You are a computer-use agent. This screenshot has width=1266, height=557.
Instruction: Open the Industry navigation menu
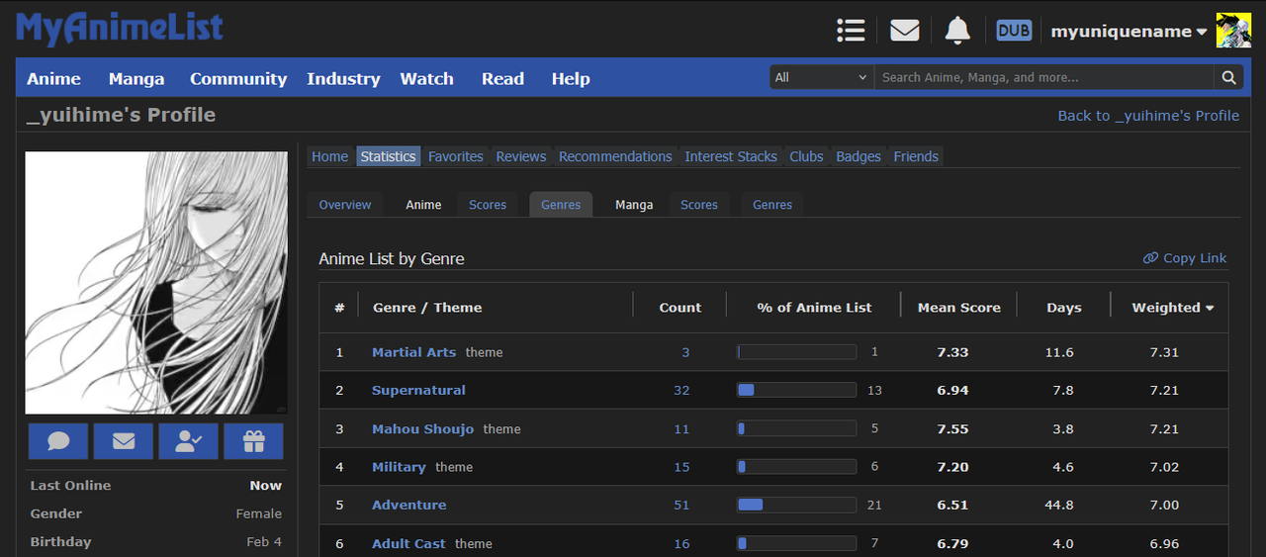343,78
